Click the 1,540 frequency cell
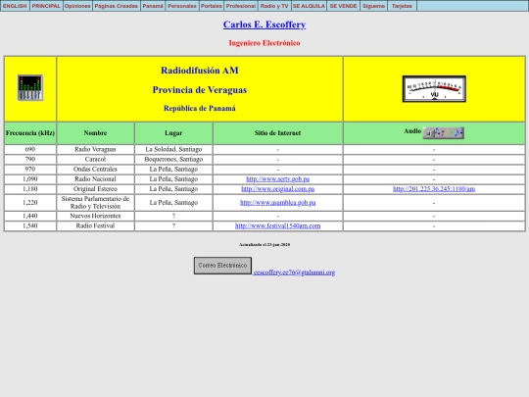The width and height of the screenshot is (529, 397). [30, 225]
